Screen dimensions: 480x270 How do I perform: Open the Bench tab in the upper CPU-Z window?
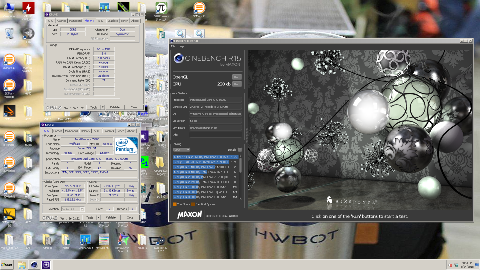(124, 21)
